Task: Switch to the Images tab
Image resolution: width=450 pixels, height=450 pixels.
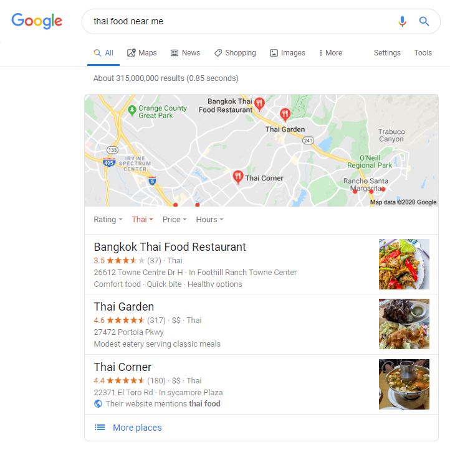Action: click(287, 53)
